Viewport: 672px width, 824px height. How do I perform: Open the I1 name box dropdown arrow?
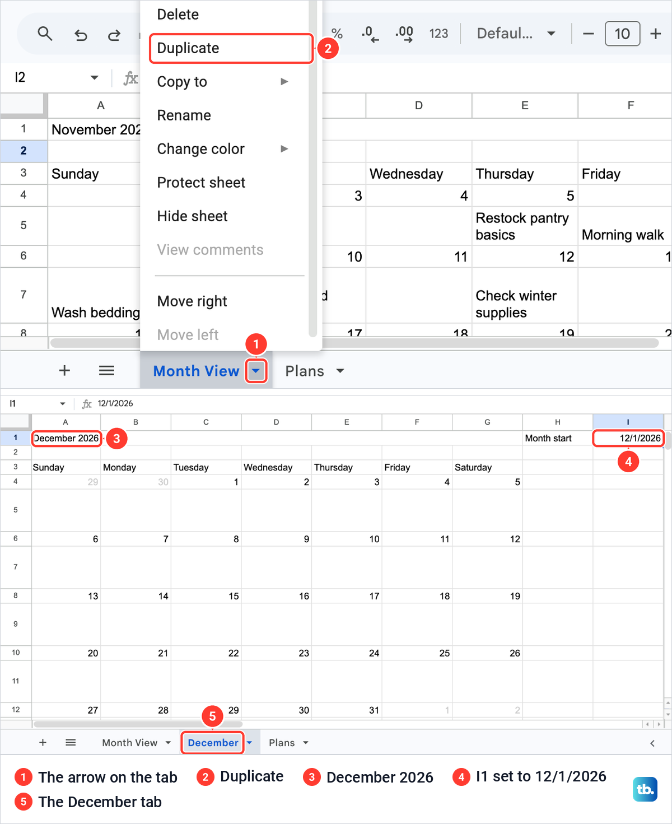63,404
